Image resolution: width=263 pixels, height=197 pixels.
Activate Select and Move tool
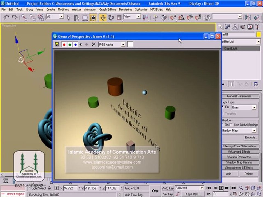point(103,18)
